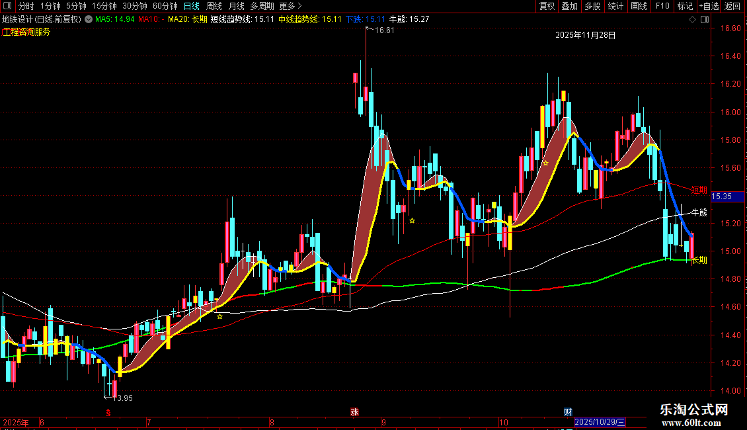The image size is (747, 430).
Task: Select the 60分钟 period tab
Action: coord(165,6)
